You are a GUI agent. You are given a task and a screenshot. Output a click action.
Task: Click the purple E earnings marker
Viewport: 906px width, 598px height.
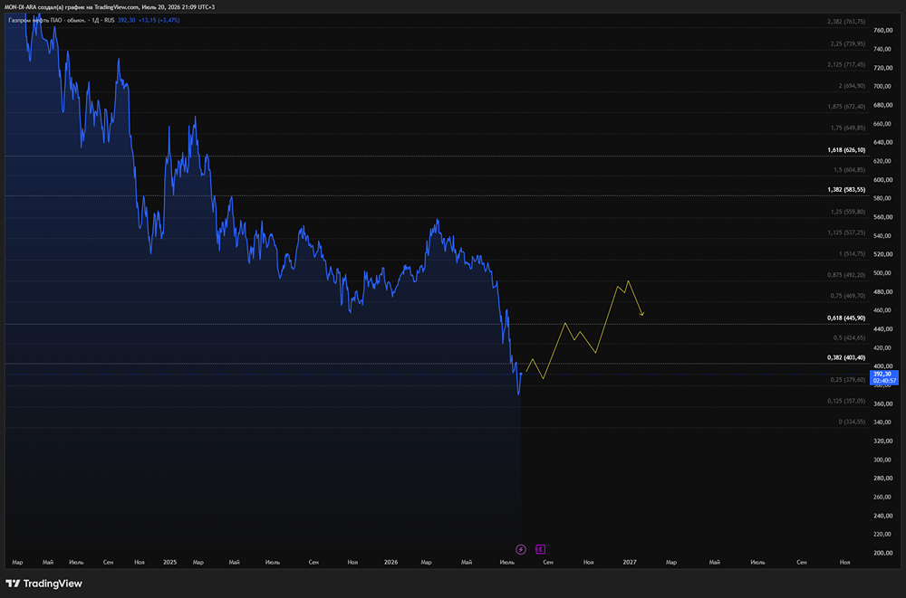[x=540, y=549]
